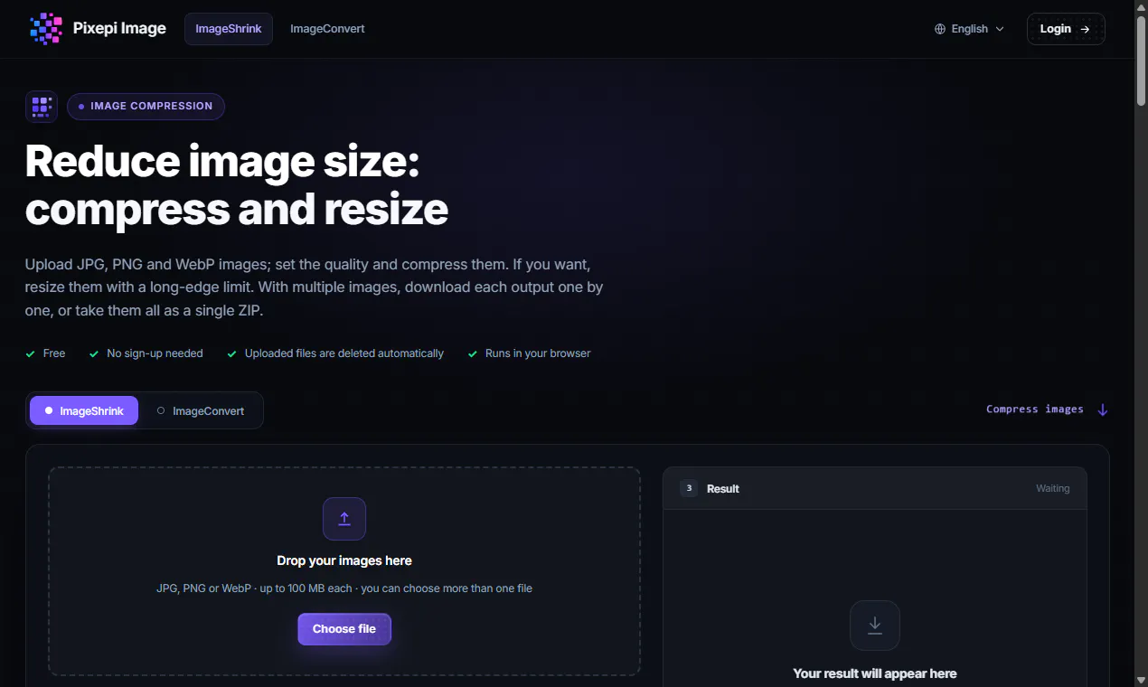Image resolution: width=1148 pixels, height=687 pixels.
Task: Click the Login button
Action: (x=1066, y=29)
